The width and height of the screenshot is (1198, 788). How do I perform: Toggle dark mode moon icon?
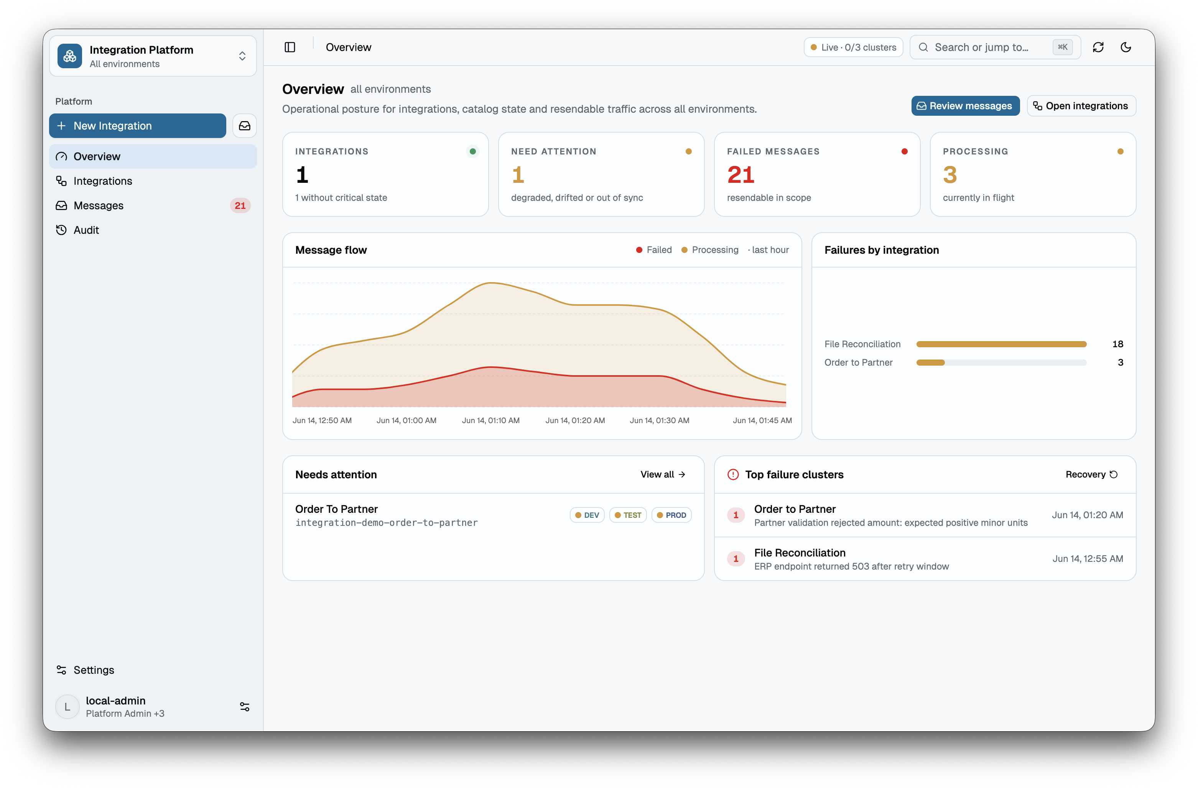point(1126,47)
